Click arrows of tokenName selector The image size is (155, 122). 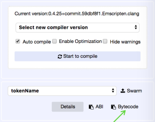[x=113, y=90]
